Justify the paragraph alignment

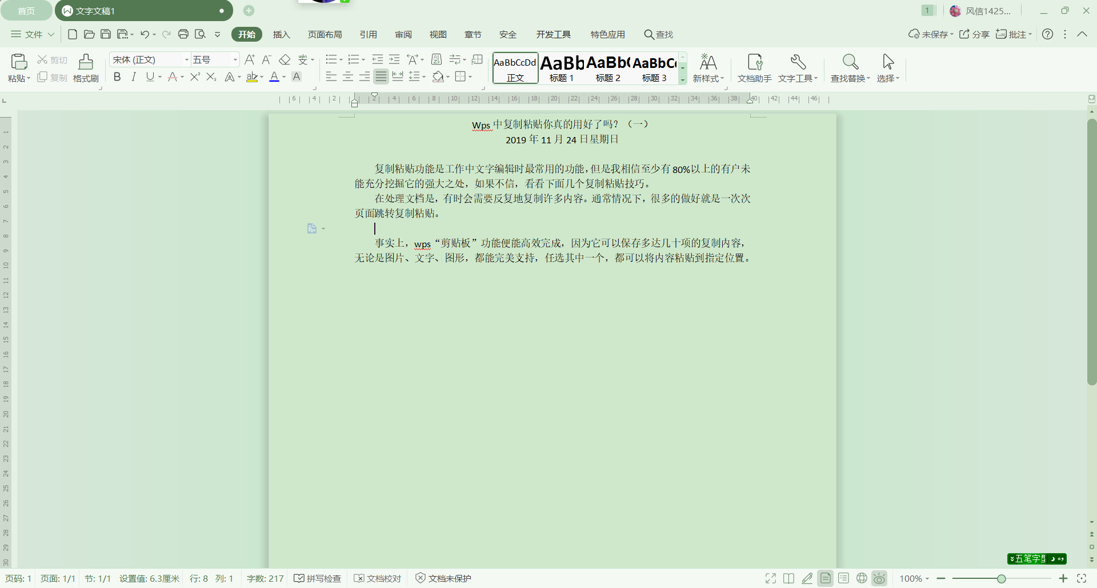(381, 76)
